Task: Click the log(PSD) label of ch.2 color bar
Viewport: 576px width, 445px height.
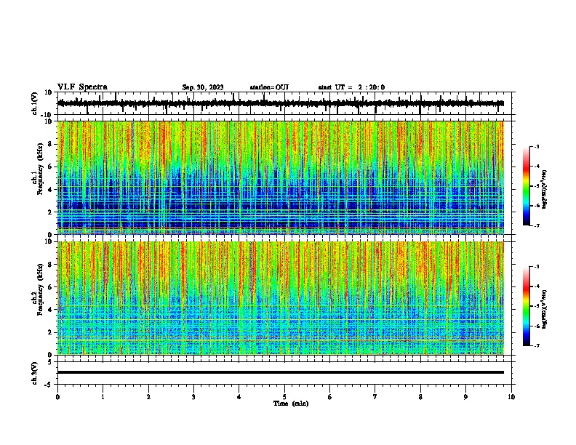Action: [544, 310]
